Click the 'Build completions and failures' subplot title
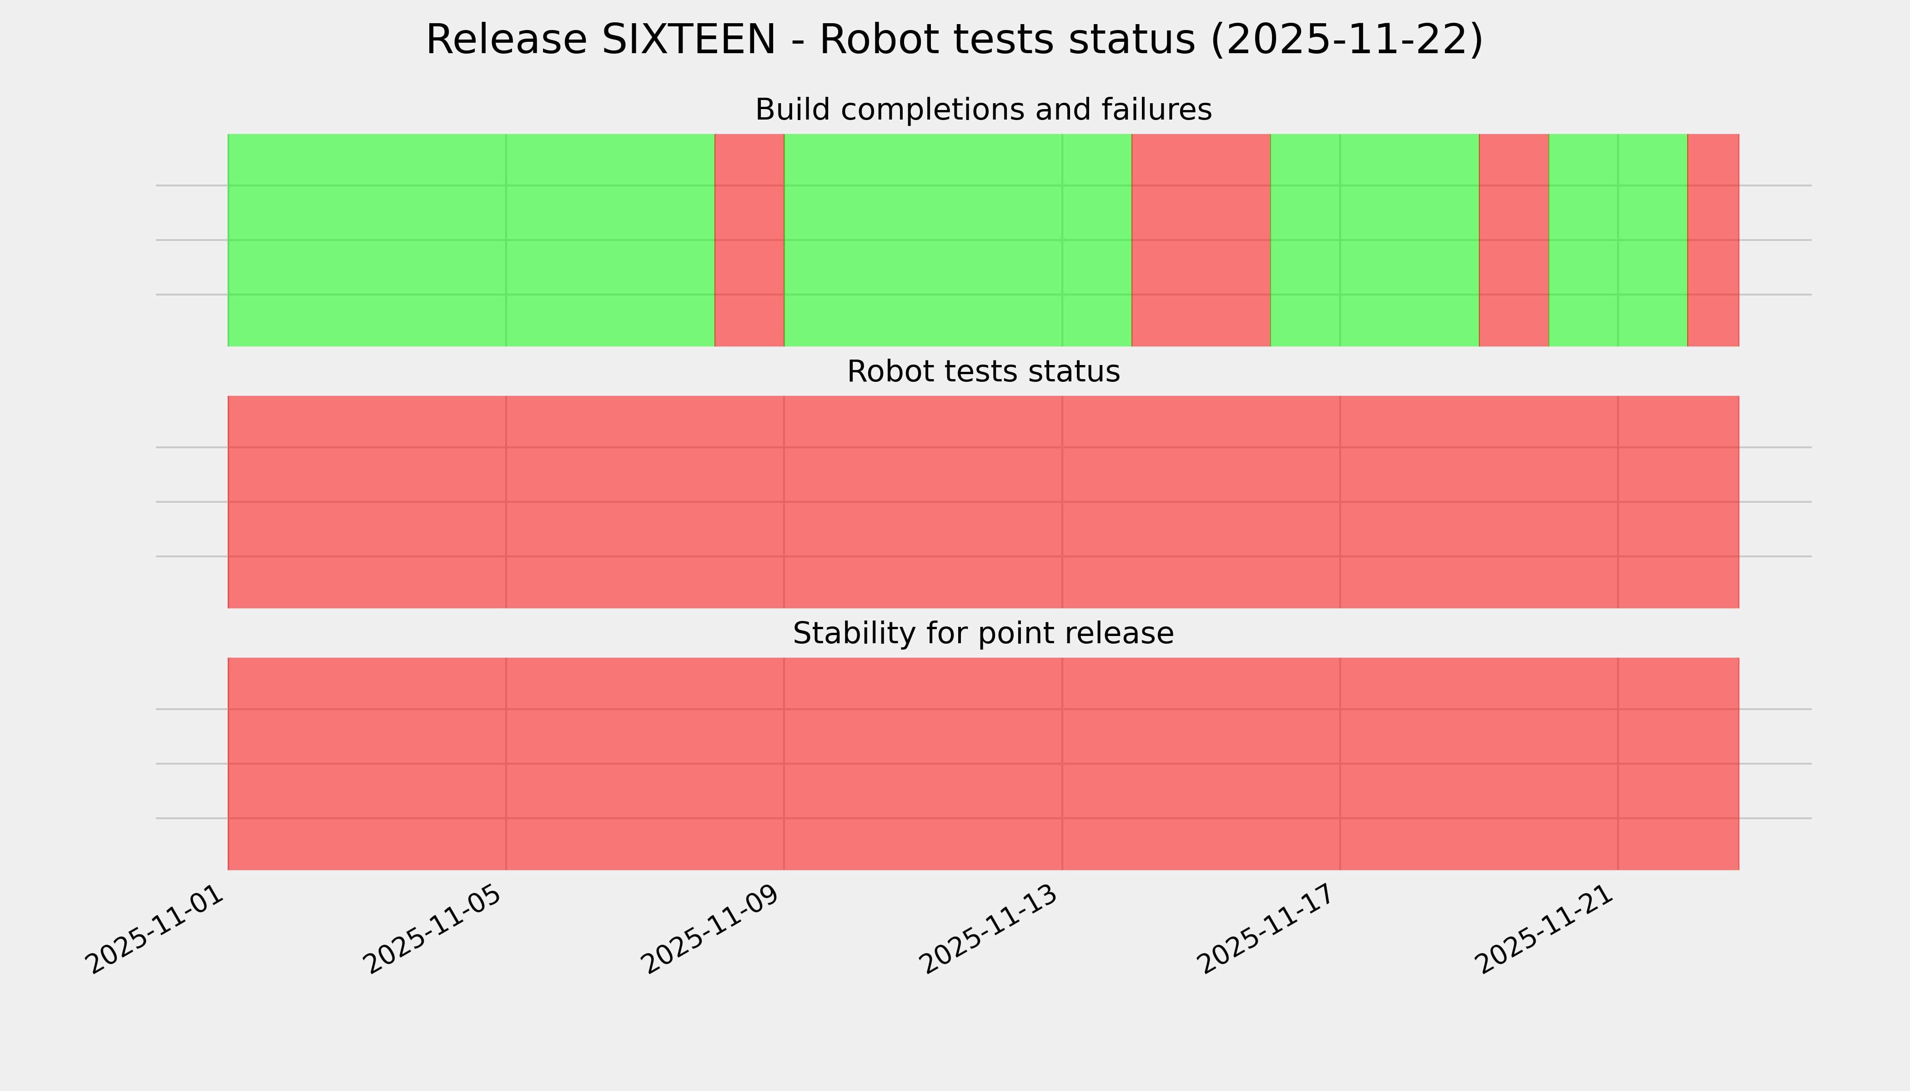The height and width of the screenshot is (1091, 1910). click(983, 110)
